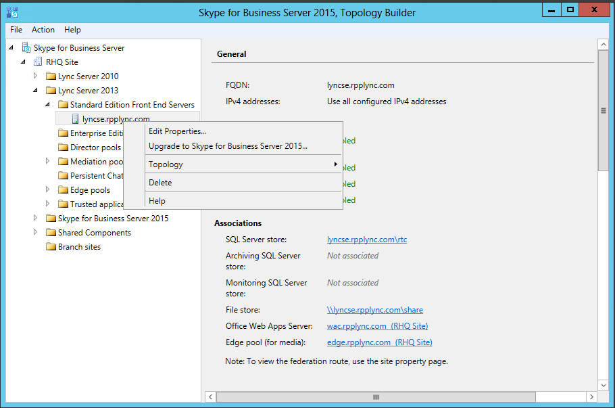Click the vertical scrollbar down arrow
This screenshot has width=615, height=408.
click(604, 385)
